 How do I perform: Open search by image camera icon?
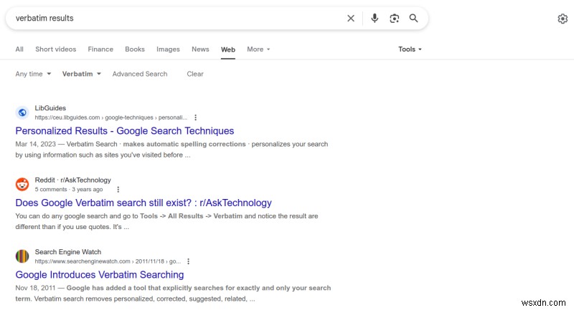pyautogui.click(x=394, y=19)
